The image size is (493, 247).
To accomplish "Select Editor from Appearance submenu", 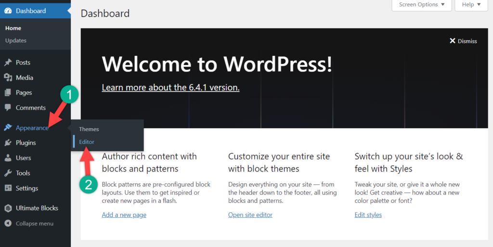I will [x=87, y=142].
